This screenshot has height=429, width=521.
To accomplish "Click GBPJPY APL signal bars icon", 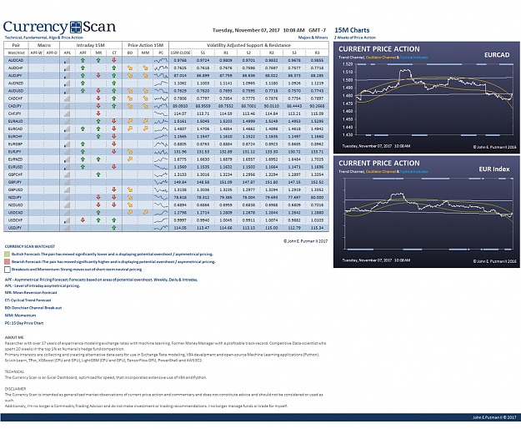I will (68, 182).
